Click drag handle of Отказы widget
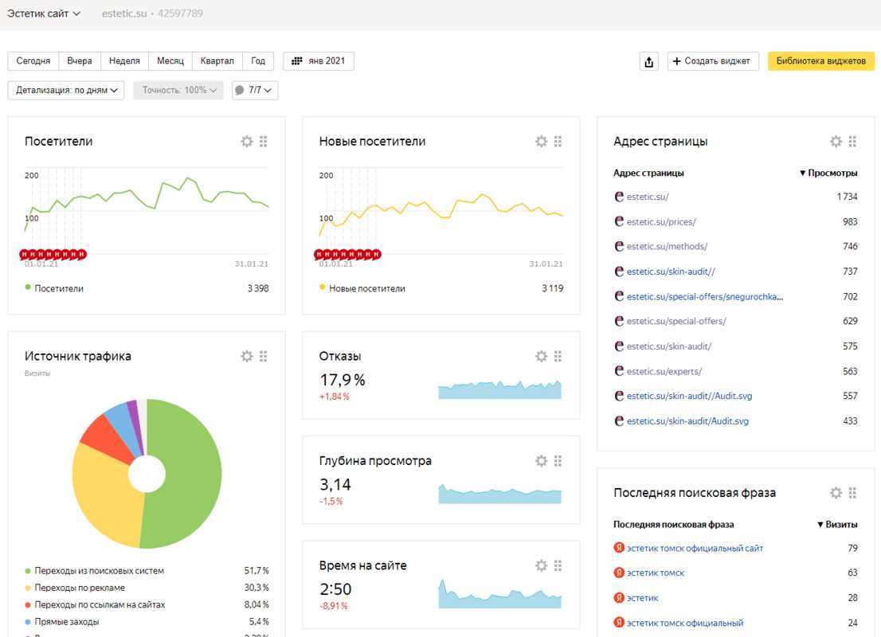Image resolution: width=881 pixels, height=637 pixels. pyautogui.click(x=558, y=356)
